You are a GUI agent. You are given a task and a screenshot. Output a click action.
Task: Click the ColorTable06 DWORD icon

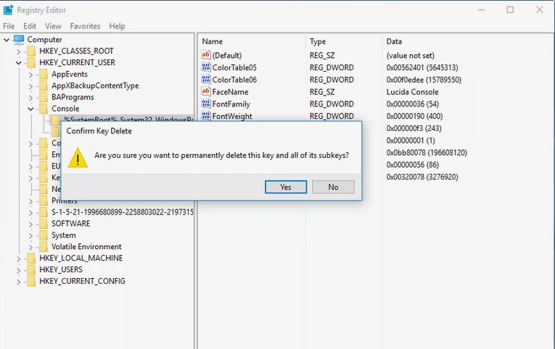coord(205,80)
